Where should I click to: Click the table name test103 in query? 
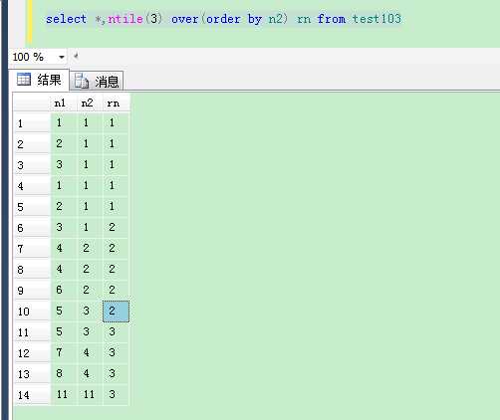[x=376, y=19]
